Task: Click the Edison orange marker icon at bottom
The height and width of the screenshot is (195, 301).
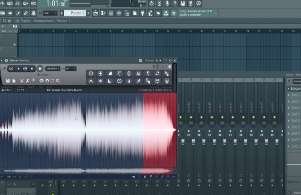Action: point(151,177)
